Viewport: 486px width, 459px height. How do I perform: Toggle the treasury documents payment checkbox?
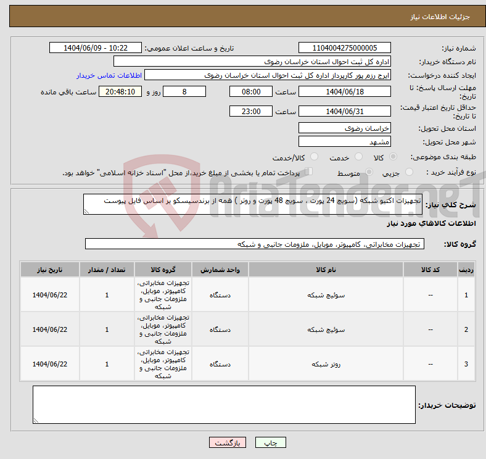click(x=309, y=172)
